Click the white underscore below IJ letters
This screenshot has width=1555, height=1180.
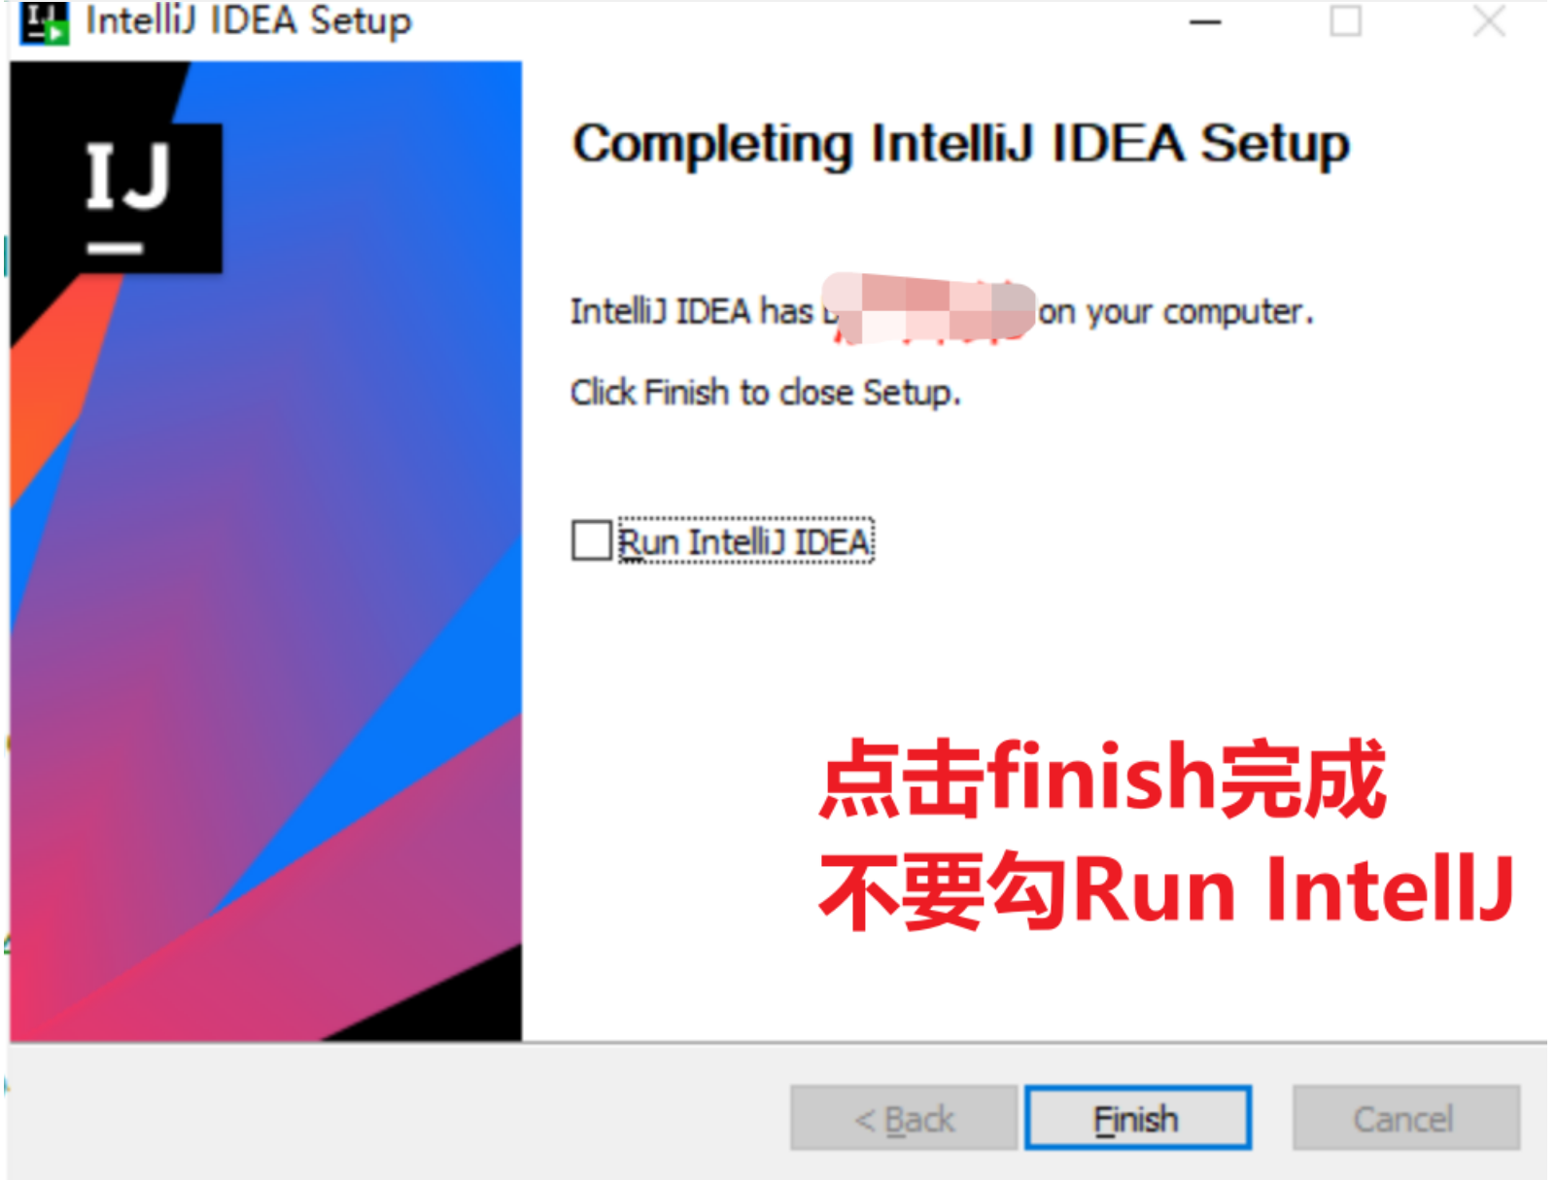[x=116, y=249]
